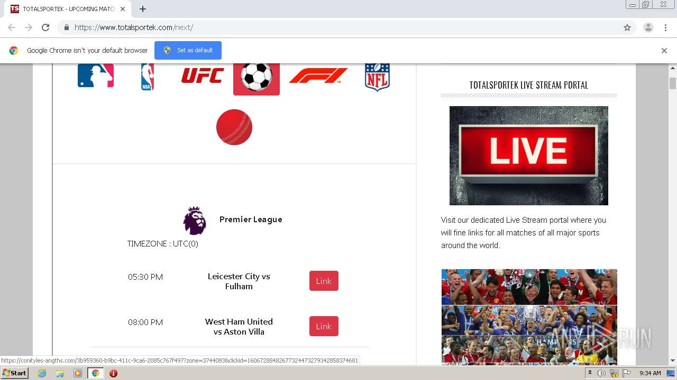Image resolution: width=677 pixels, height=380 pixels.
Task: Click the taskbar clock showing 9:34 AM
Action: pyautogui.click(x=650, y=373)
